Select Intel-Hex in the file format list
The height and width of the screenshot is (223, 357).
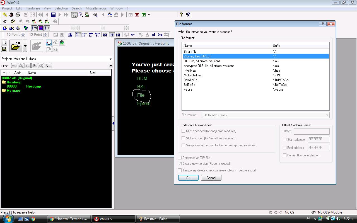(255, 71)
